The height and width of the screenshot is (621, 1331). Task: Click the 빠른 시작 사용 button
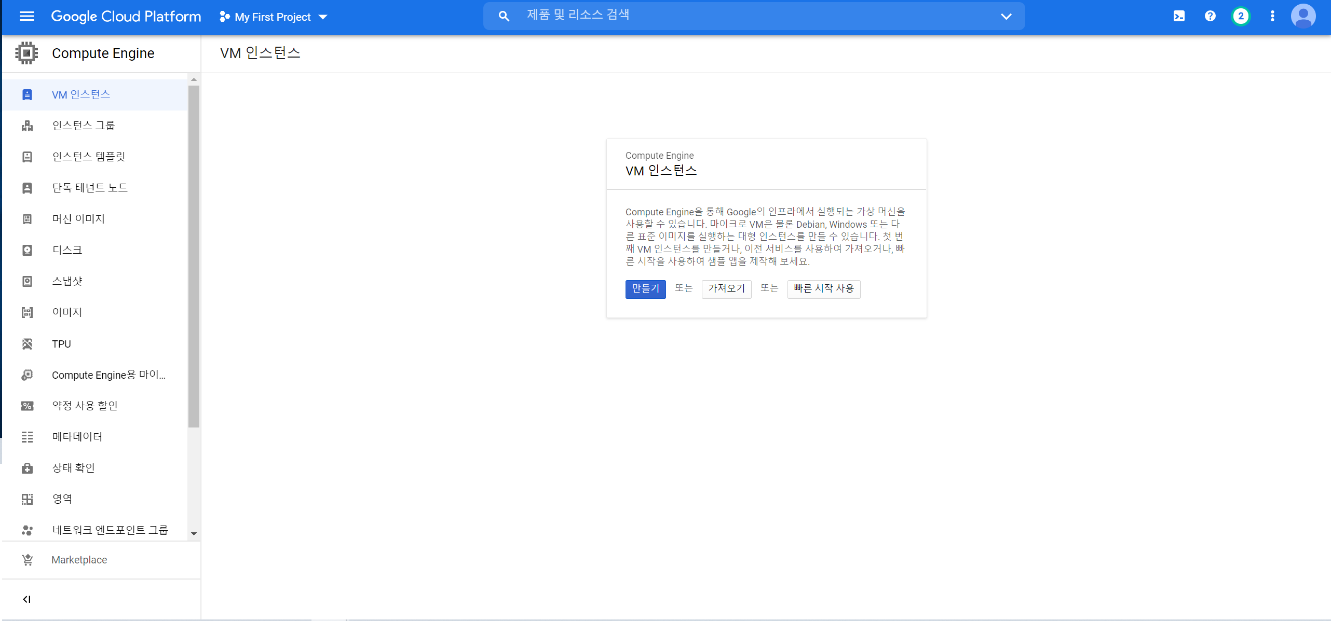tap(823, 289)
